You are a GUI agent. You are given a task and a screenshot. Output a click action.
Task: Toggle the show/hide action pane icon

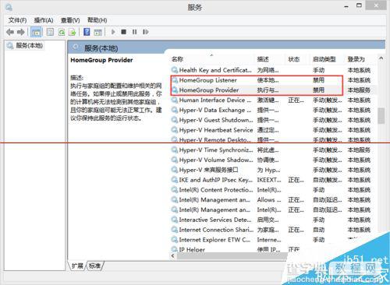pyautogui.click(x=97, y=32)
